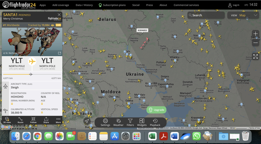Click the lock icon under Age

42,104
